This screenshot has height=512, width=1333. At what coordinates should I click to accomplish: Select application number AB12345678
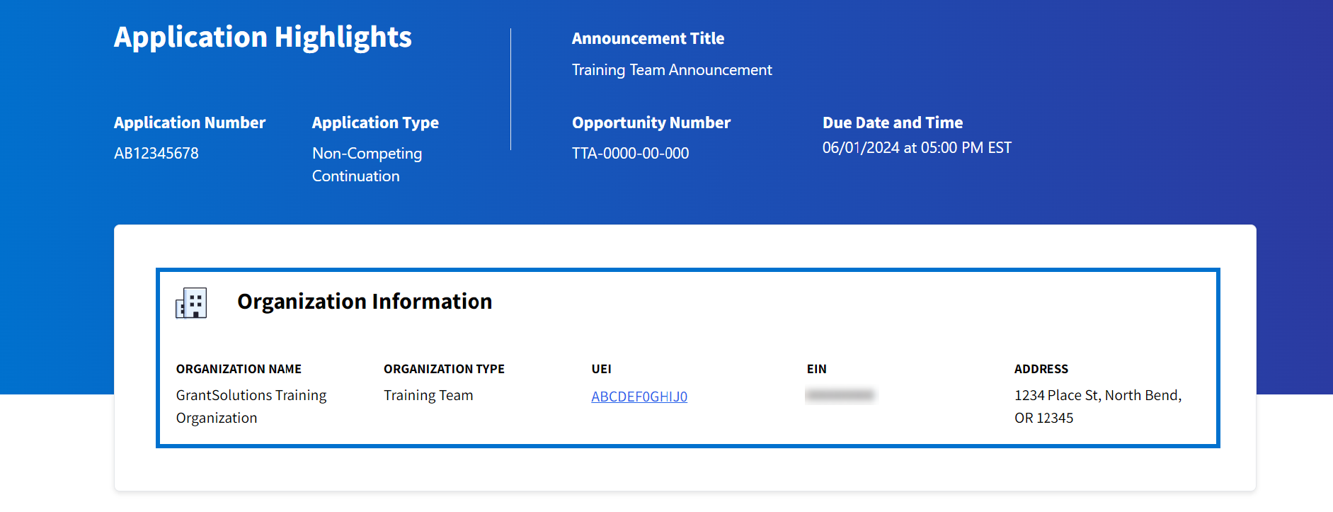coord(156,154)
